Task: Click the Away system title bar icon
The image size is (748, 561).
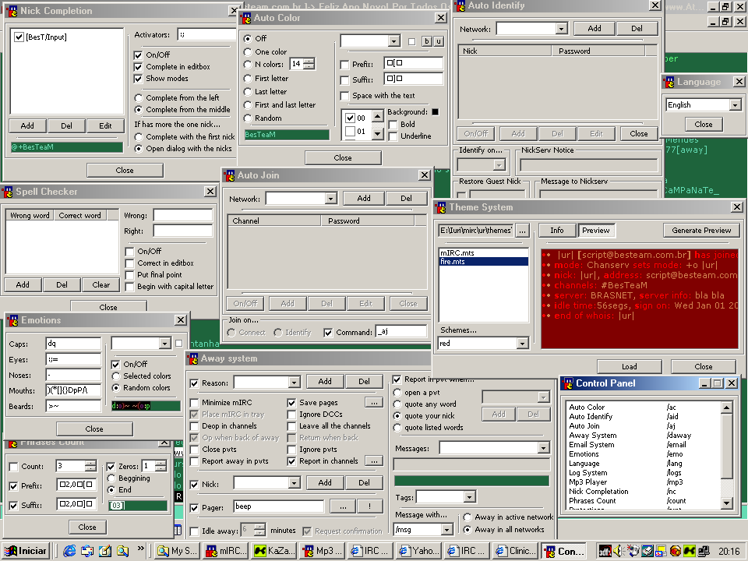Action: [192, 358]
